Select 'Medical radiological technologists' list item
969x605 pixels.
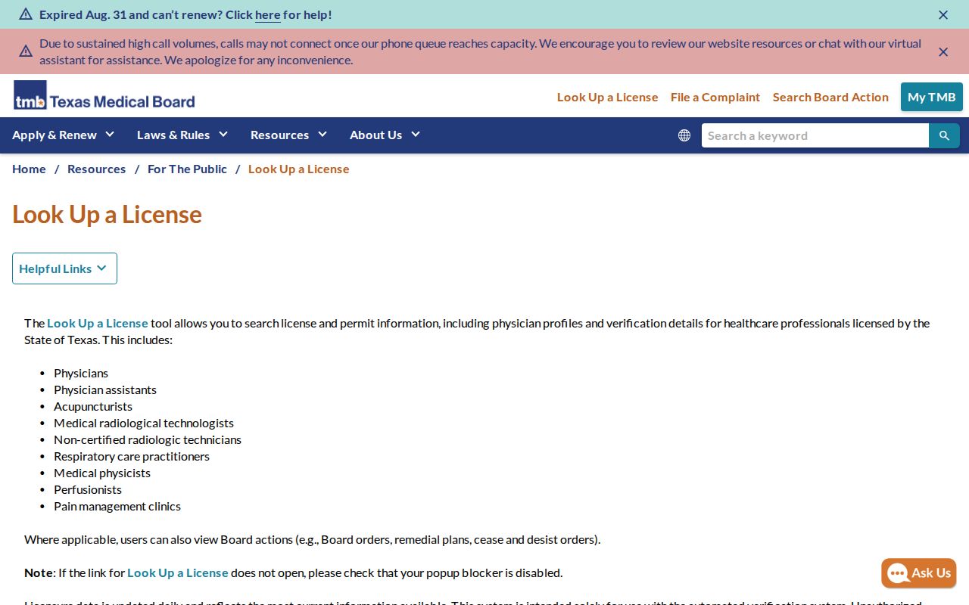(144, 423)
